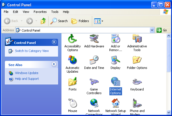Open the Windows Update link
This screenshot has width=172, height=116.
click(27, 73)
